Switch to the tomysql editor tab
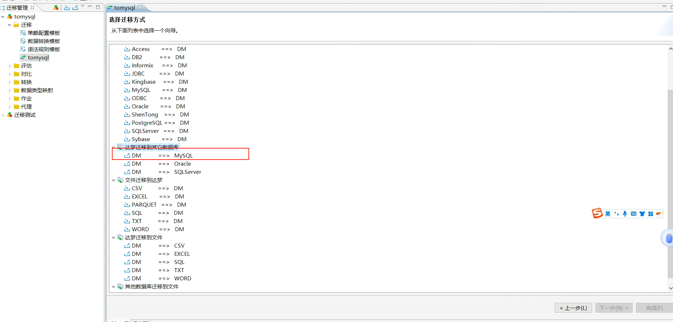The image size is (673, 322). tap(124, 7)
